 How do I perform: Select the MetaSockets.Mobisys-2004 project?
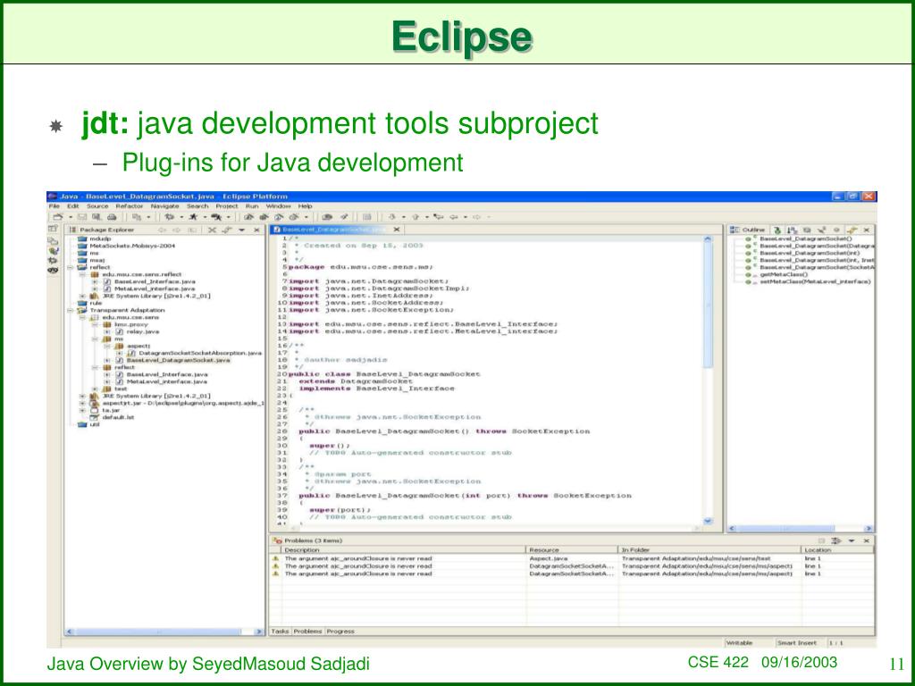pyautogui.click(x=132, y=246)
